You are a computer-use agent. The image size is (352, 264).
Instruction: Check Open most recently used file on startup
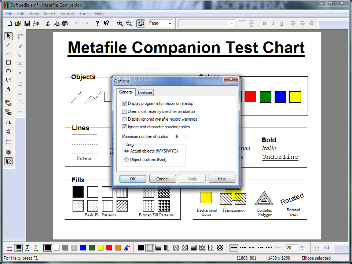tap(124, 111)
